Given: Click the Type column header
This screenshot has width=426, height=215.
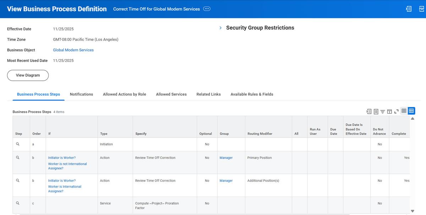Looking at the screenshot, I should (x=115, y=127).
